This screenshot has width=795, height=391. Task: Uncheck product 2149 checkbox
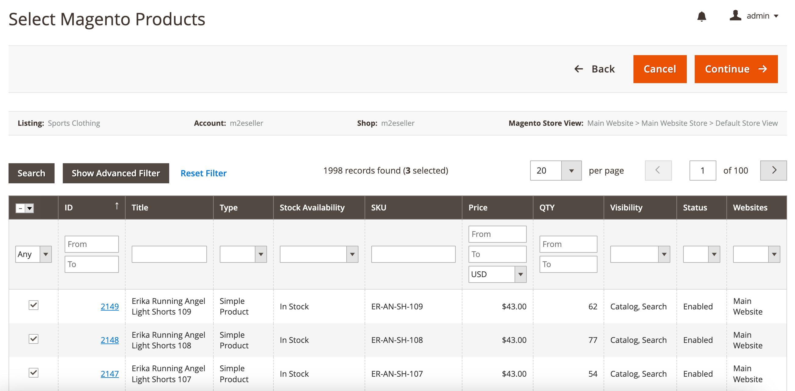[x=33, y=305]
